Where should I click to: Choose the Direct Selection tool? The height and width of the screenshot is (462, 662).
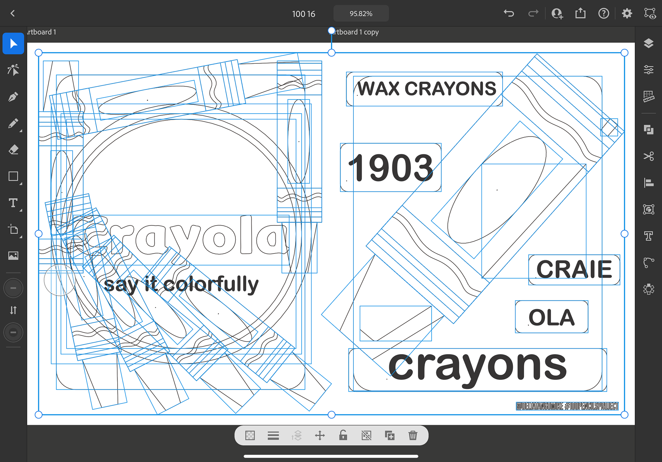click(13, 70)
